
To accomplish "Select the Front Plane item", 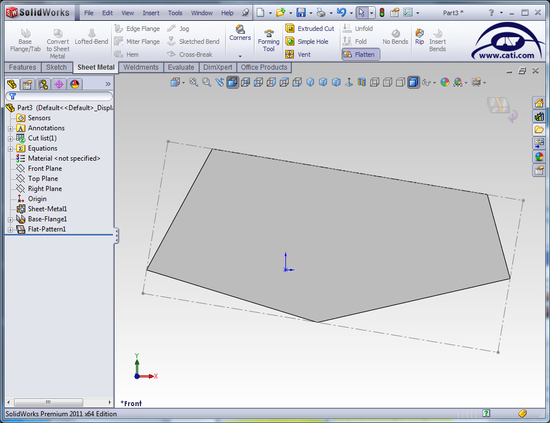I will pyautogui.click(x=39, y=169).
